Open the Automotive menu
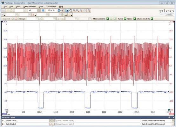Screen dimensions: 176x127 point(51,7)
